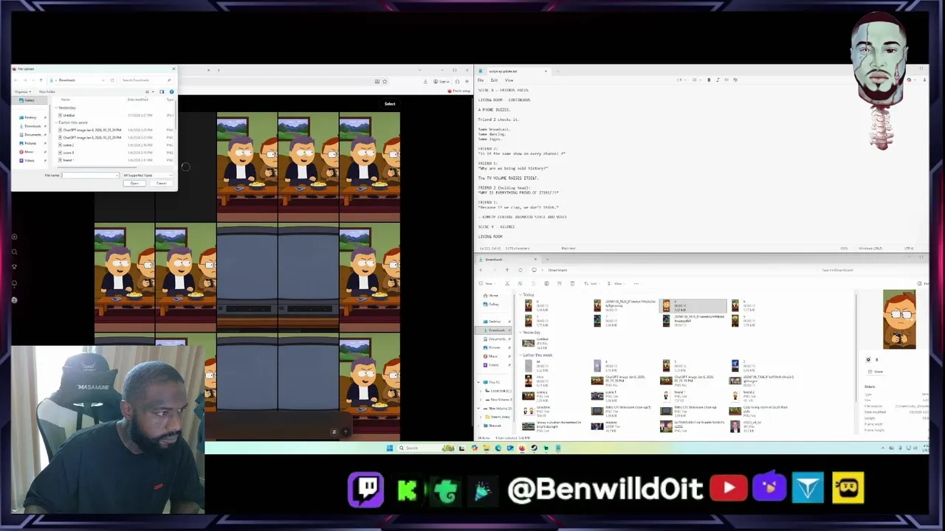Image resolution: width=945 pixels, height=531 pixels.
Task: Open the help icon in upload dialog
Action: [171, 91]
